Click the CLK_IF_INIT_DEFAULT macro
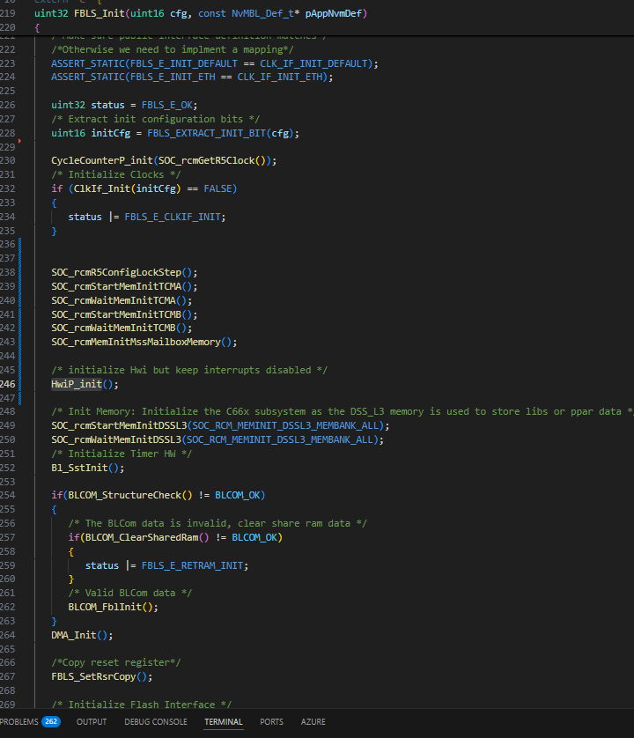634x738 pixels. (x=313, y=63)
